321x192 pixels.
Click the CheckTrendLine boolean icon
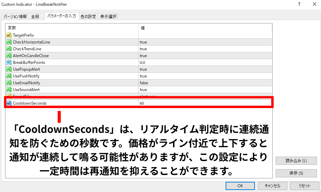[9, 49]
